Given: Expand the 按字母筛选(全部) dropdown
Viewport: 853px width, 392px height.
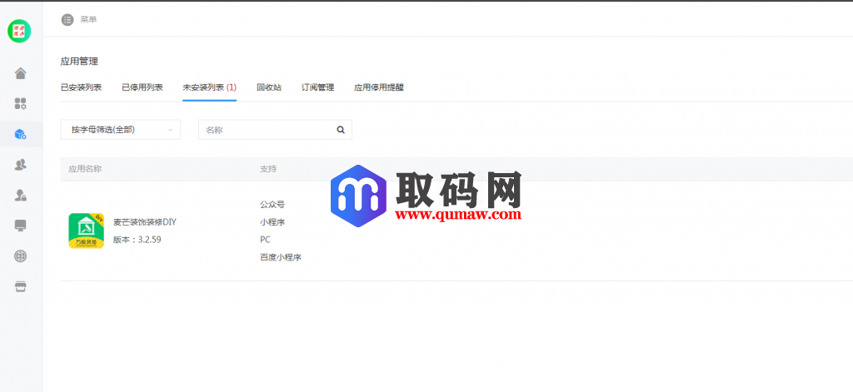Looking at the screenshot, I should 120,130.
